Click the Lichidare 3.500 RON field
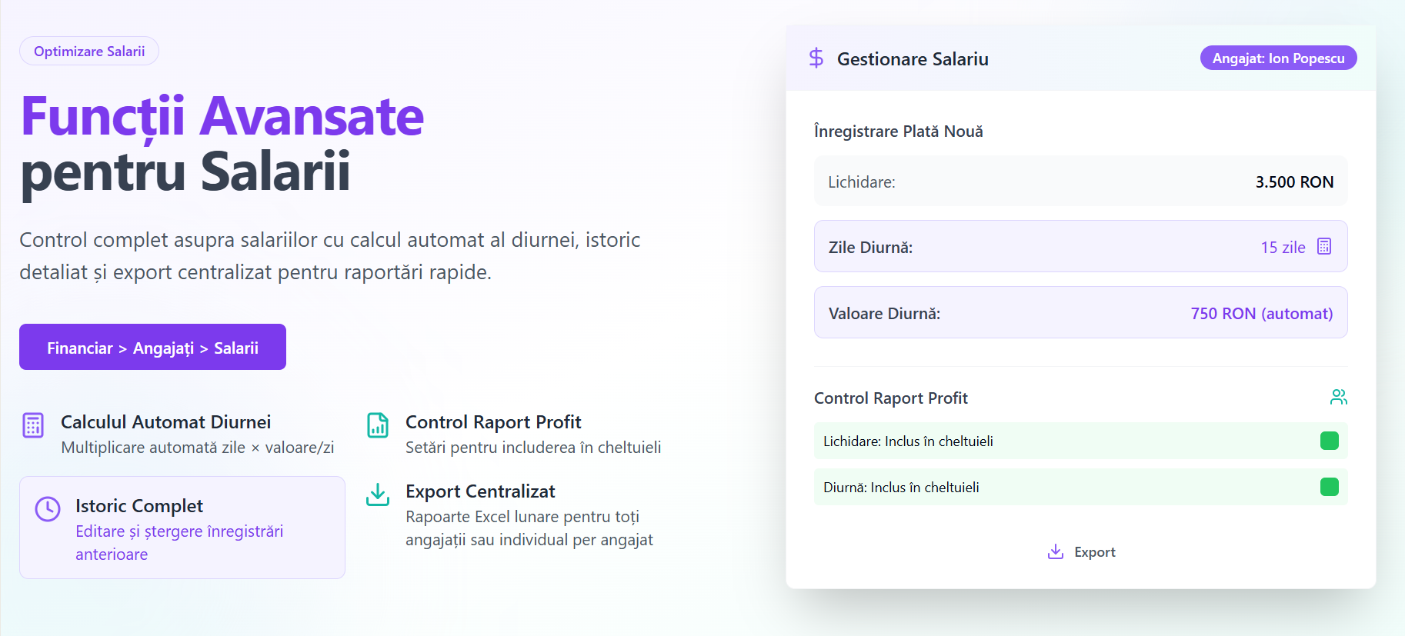The height and width of the screenshot is (636, 1405). [x=1080, y=181]
